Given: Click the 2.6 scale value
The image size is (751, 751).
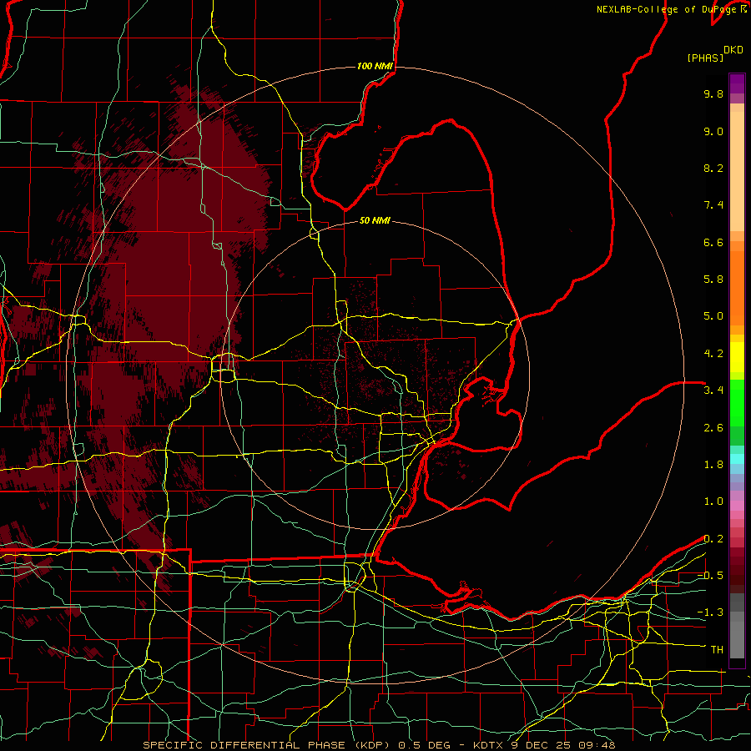Looking at the screenshot, I should 713,428.
